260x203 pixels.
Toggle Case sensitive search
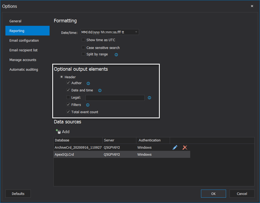tap(84, 47)
